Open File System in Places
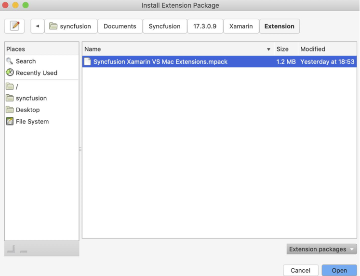 tap(41, 121)
